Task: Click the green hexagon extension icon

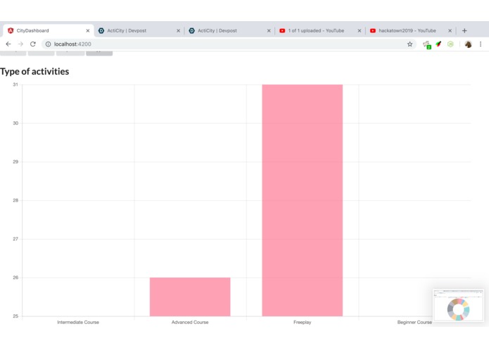Action: pyautogui.click(x=450, y=44)
